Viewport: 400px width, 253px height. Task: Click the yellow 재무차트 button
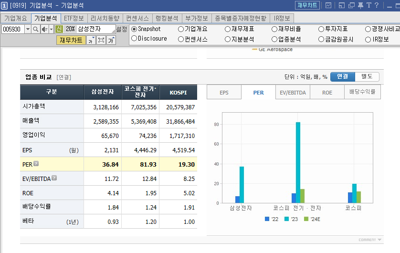[71, 40]
